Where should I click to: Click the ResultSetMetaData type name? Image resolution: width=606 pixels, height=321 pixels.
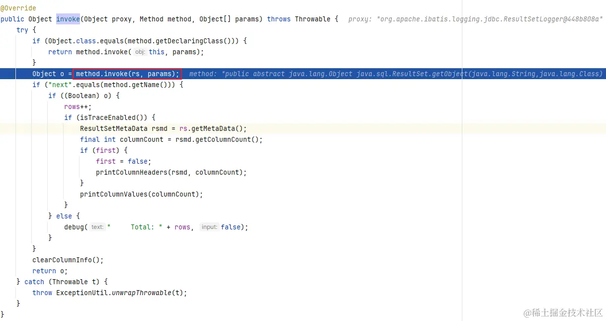point(114,128)
